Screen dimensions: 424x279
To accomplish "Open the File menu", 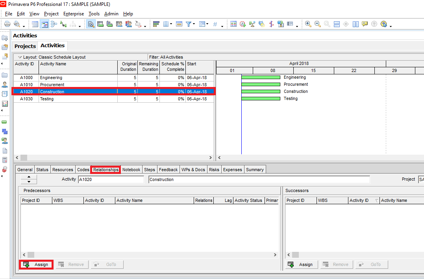I will (9, 14).
